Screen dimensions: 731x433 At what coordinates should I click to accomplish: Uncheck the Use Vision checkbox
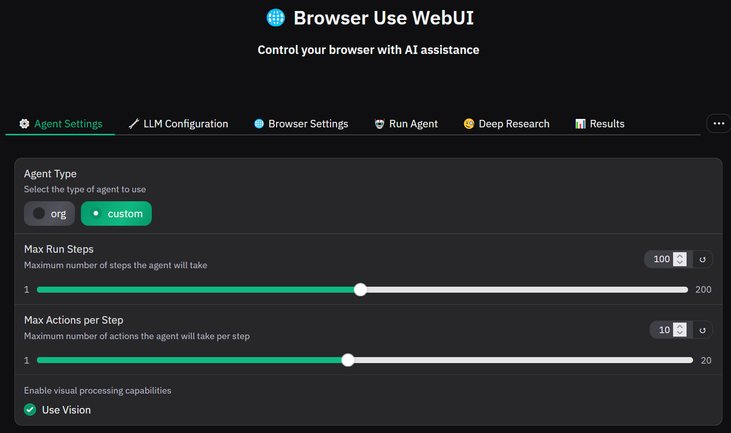point(29,410)
